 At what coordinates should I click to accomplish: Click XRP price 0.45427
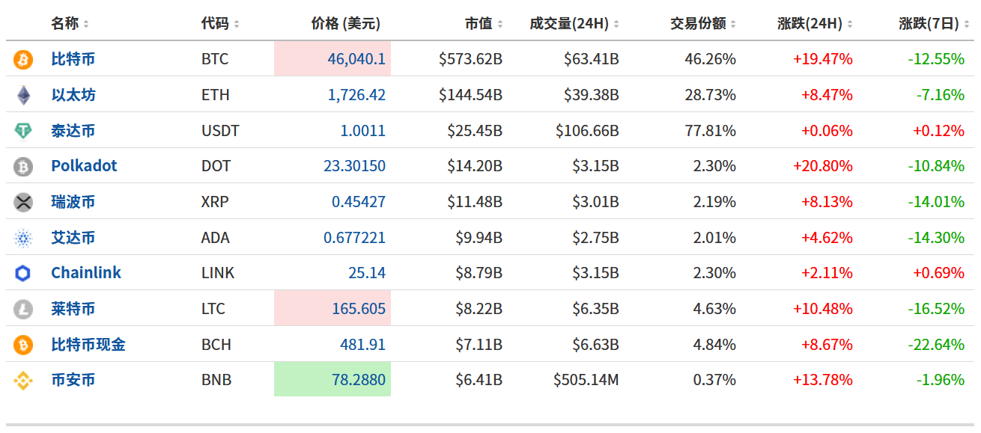pos(359,202)
